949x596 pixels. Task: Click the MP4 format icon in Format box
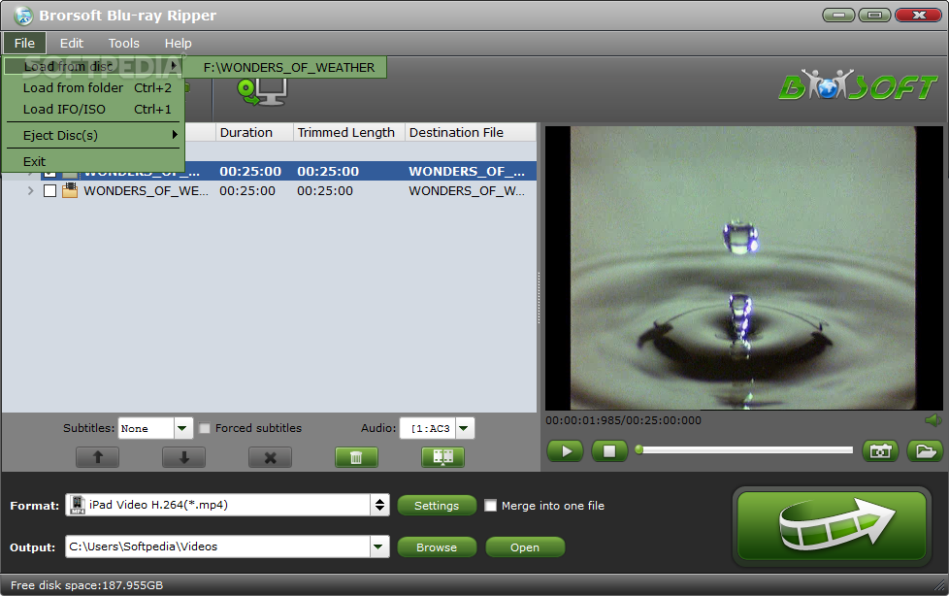(78, 505)
